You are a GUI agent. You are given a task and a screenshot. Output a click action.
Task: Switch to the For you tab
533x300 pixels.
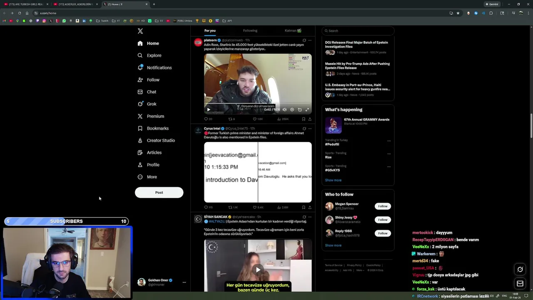pos(210,30)
